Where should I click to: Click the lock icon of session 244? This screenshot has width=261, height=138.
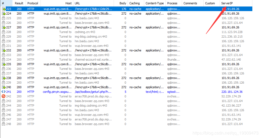[x=4, y=106]
